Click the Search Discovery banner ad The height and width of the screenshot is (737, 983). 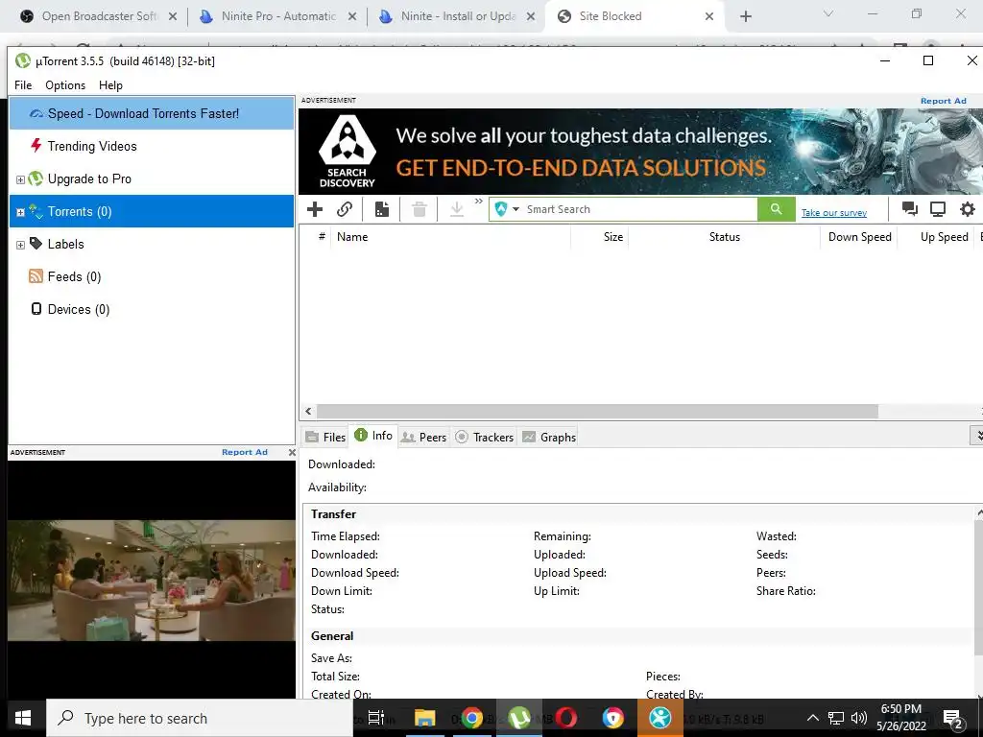[640, 151]
